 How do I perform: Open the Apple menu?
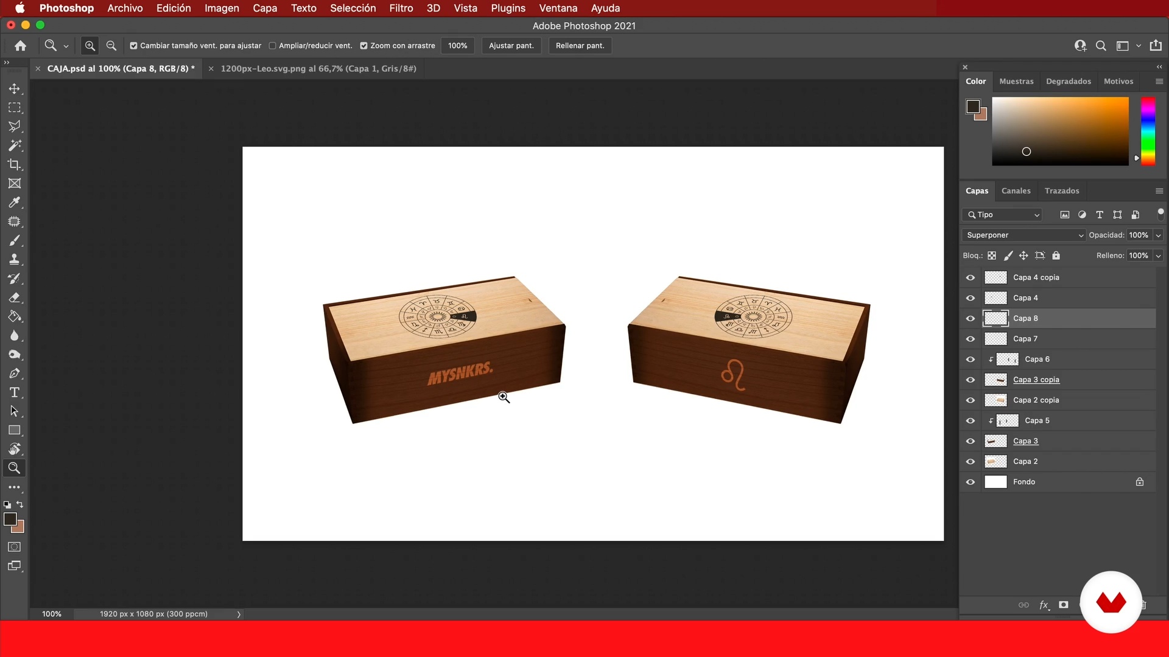pos(19,8)
